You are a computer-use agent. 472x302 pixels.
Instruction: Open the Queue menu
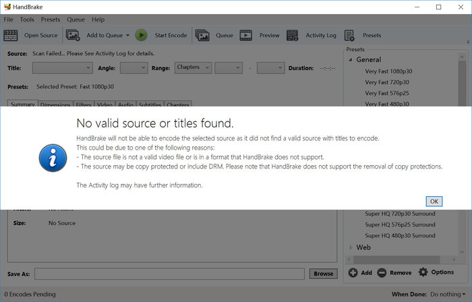pyautogui.click(x=76, y=20)
